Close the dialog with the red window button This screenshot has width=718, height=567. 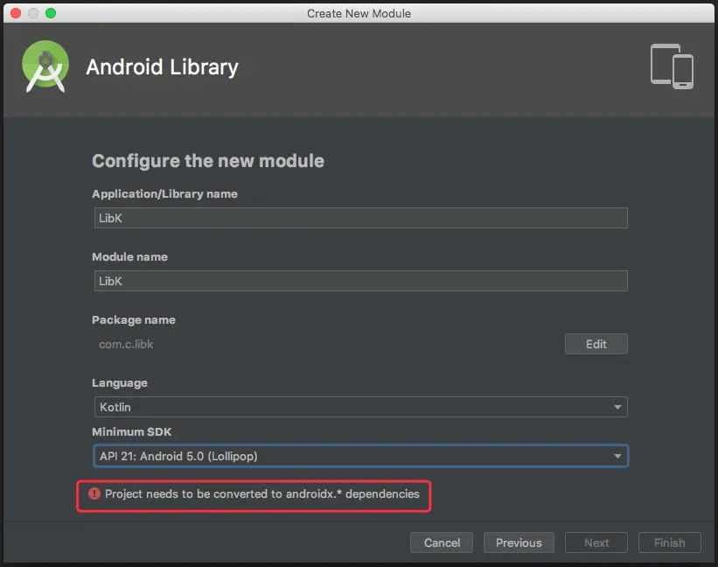[x=16, y=13]
